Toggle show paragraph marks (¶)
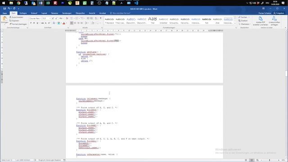 101,18
